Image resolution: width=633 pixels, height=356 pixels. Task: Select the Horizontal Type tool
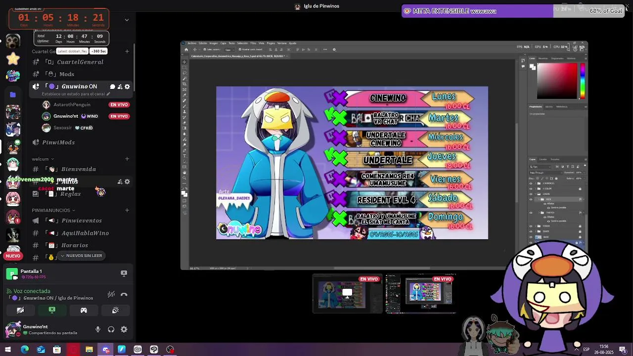[x=184, y=156]
